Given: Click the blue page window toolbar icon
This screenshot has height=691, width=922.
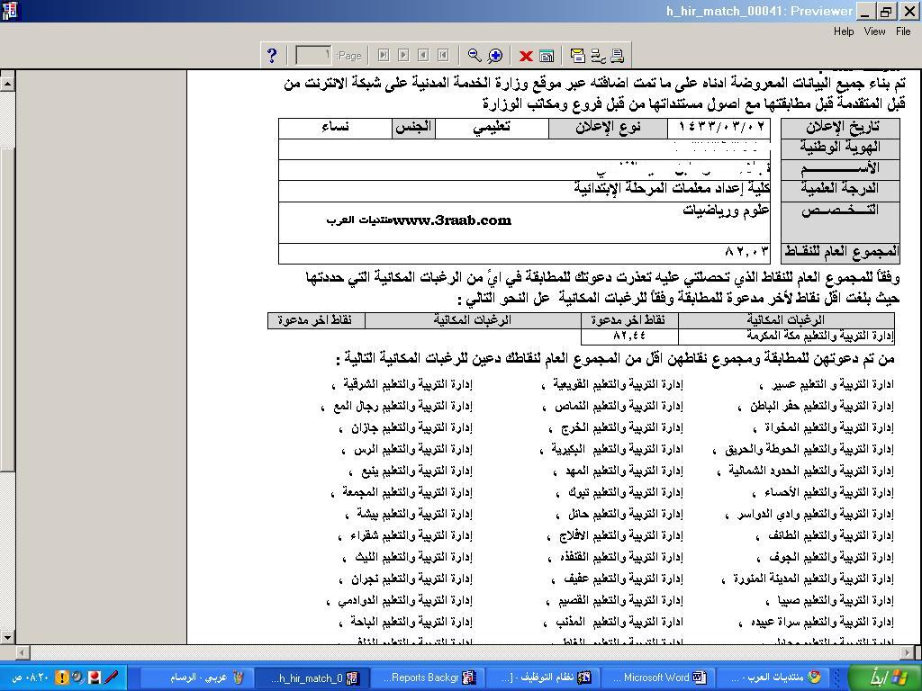Looking at the screenshot, I should point(547,56).
